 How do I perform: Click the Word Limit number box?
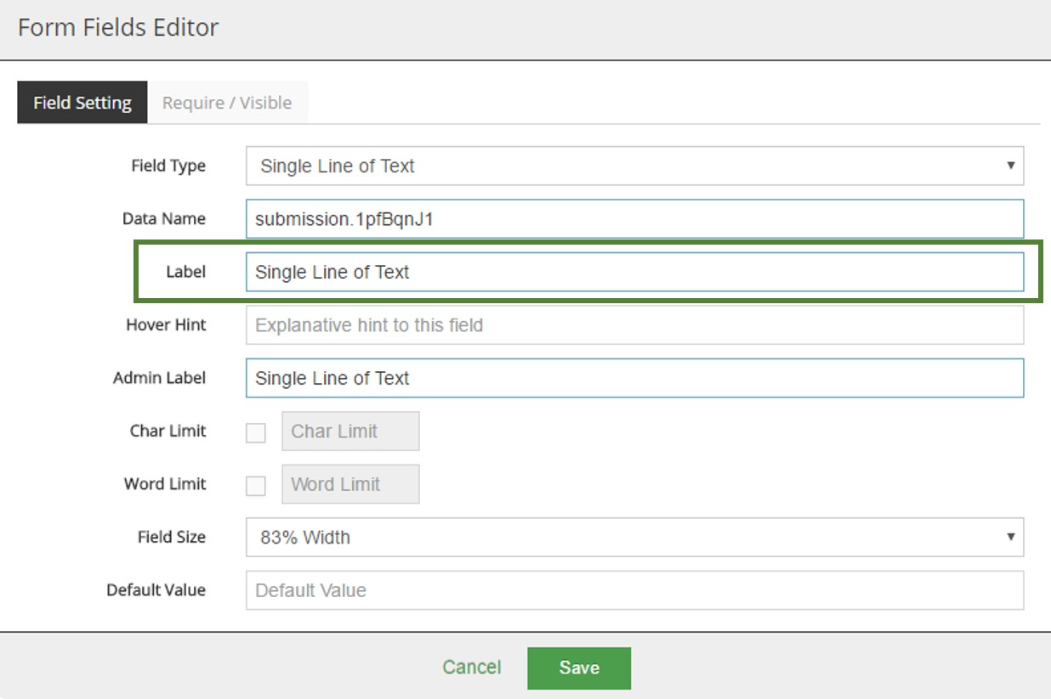tap(350, 484)
